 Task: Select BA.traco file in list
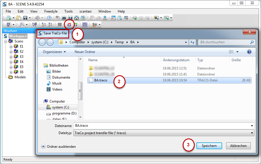point(169,80)
